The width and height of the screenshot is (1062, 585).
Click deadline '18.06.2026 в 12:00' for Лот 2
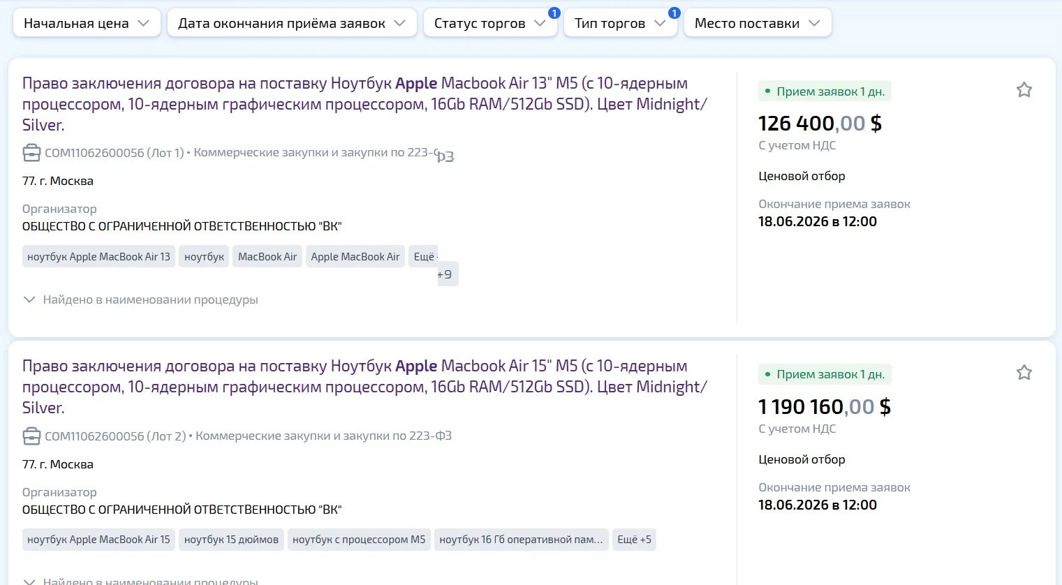818,505
